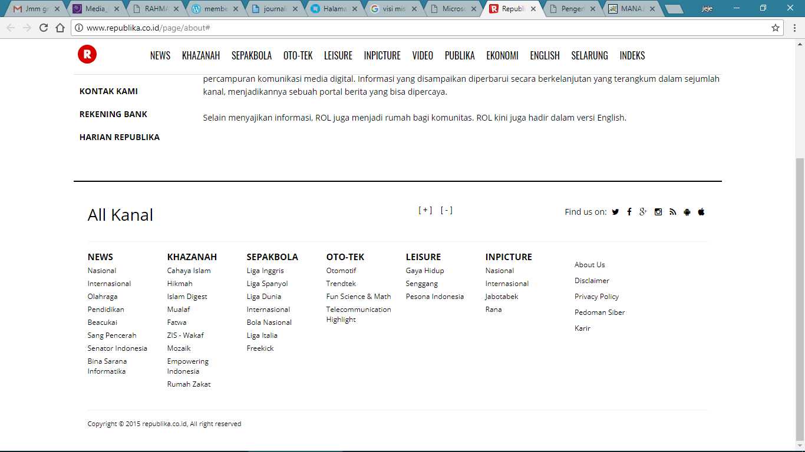Image resolution: width=805 pixels, height=452 pixels.
Task: Close the Republika browser tab
Action: point(533,9)
